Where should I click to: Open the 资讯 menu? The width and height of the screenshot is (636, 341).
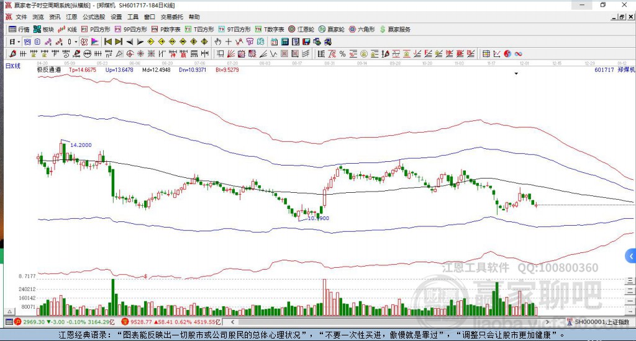click(x=55, y=17)
